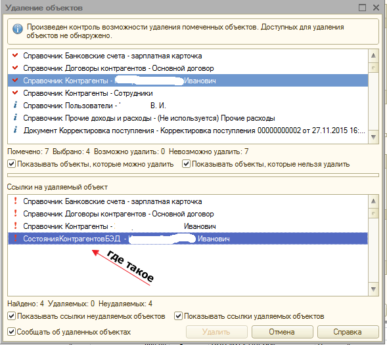
Task: Click red checkmark beside Контрагенты - Сотрудники
Action: click(x=15, y=92)
